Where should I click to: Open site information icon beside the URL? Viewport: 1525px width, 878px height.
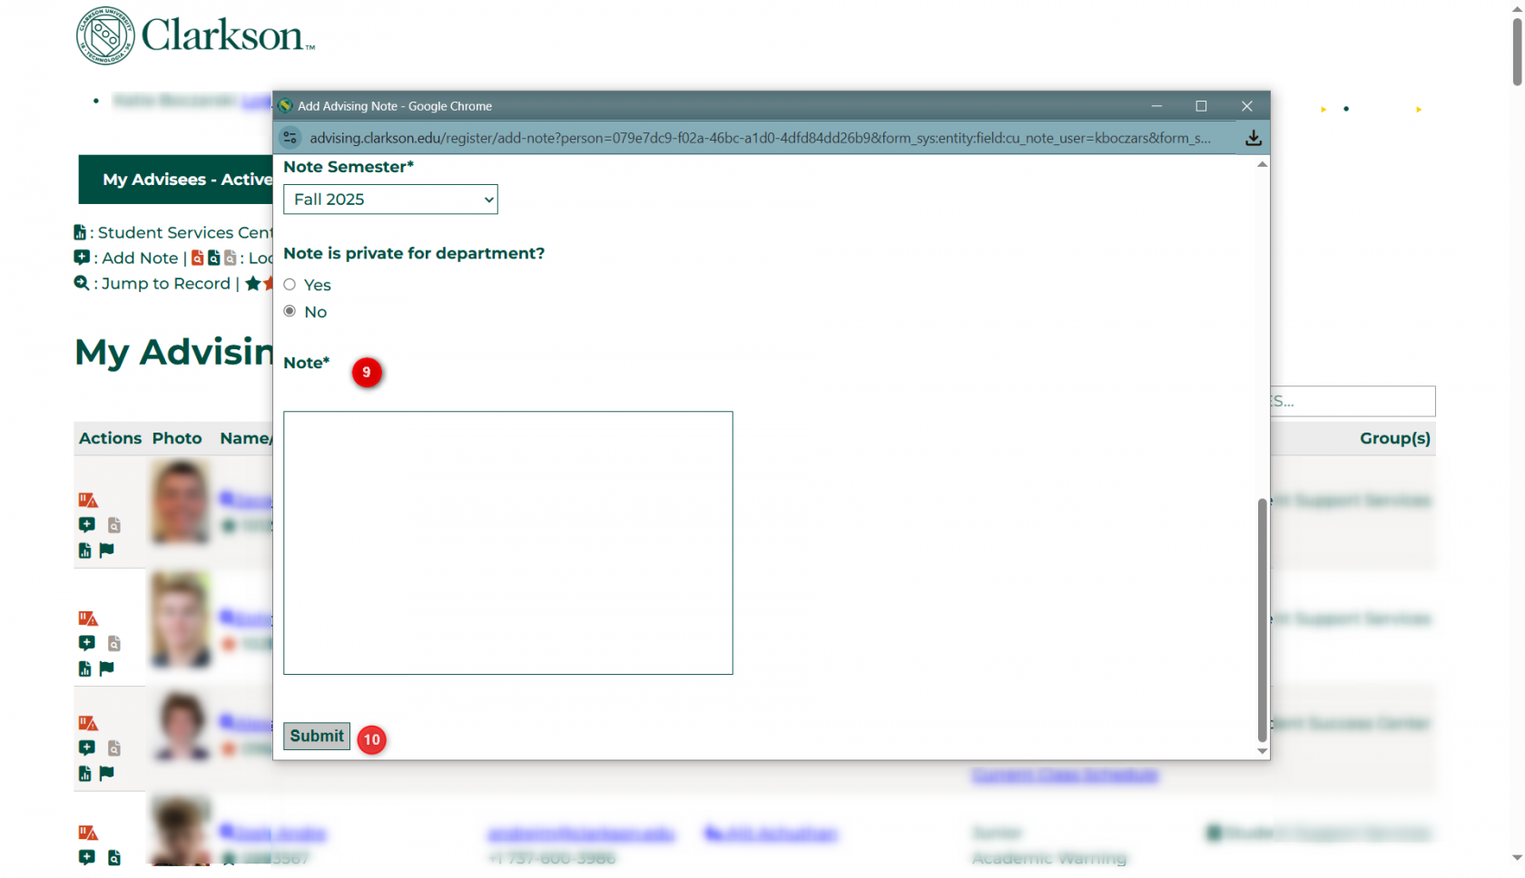(290, 138)
